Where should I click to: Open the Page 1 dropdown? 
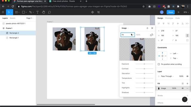point(30,18)
